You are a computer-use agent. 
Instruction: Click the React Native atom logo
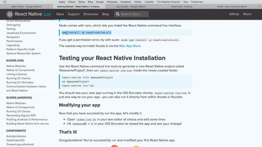[x=10, y=14]
